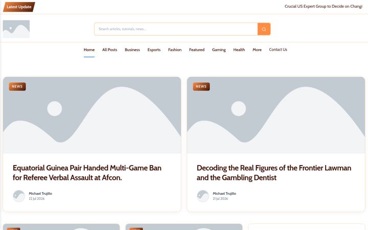Screen dimensions: 368x230
Task: Click the orange search magnifier button
Action: tap(264, 29)
